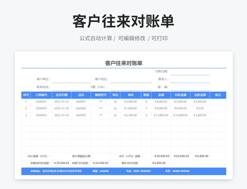Click the 本期应付款金额 label
The width and height of the screenshot is (247, 189).
40,163
